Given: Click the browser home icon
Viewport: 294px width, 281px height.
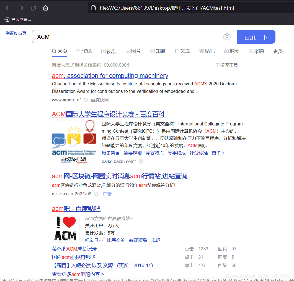Looking at the screenshot, I should tap(45, 8).
